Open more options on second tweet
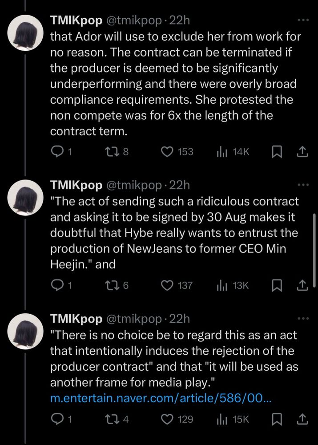The image size is (318, 445). [x=302, y=185]
